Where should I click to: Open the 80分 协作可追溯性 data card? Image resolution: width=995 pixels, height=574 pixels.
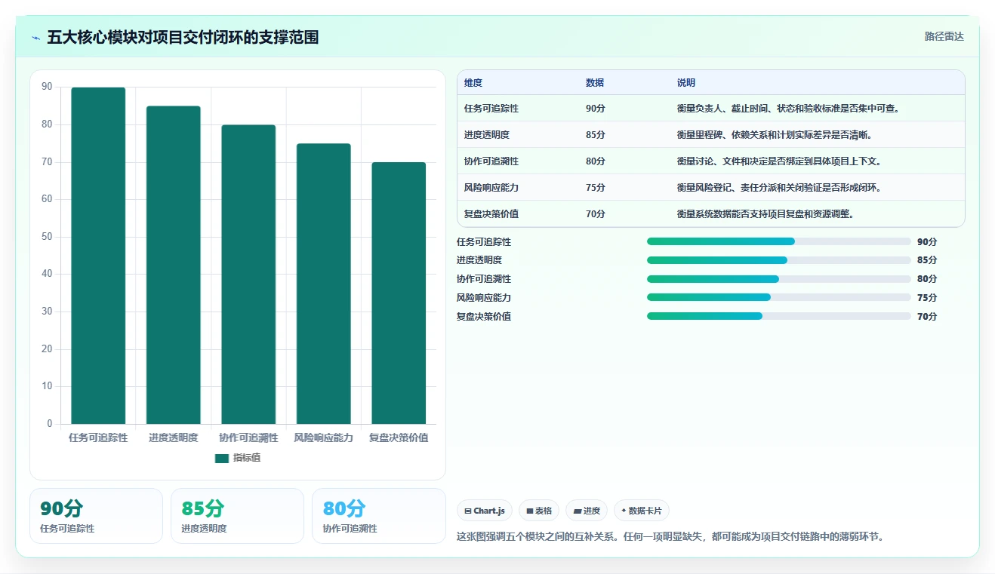pyautogui.click(x=379, y=516)
